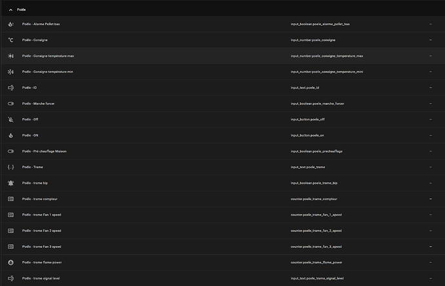Image resolution: width=445 pixels, height=286 pixels.
Task: Click entity ID counter.poele_trame_fan_3_speed
Action: click(x=316, y=247)
